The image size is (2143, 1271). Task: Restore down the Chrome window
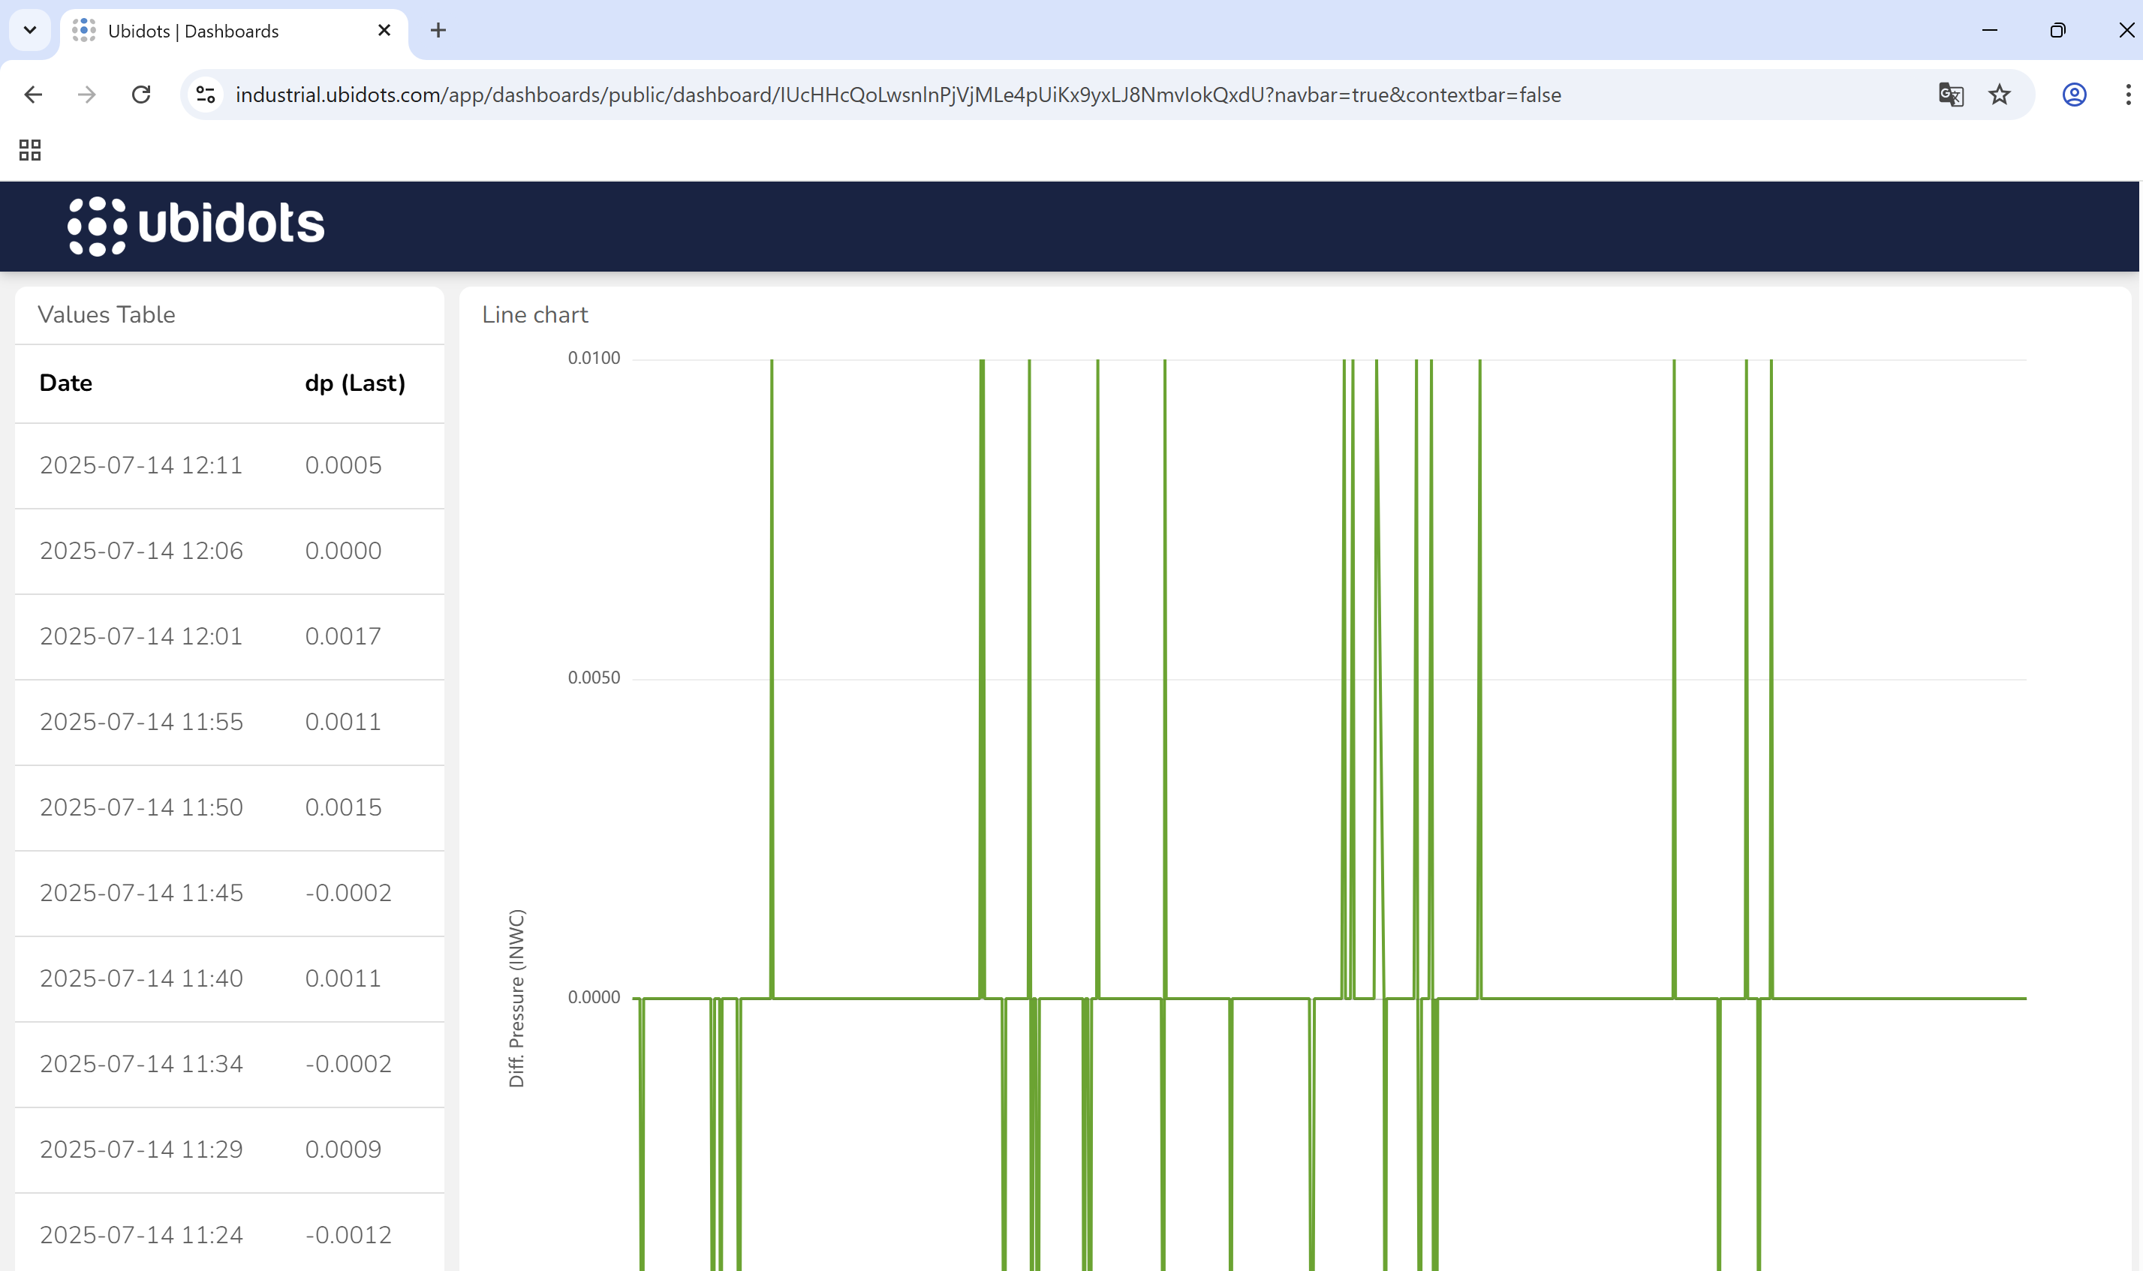click(2057, 30)
